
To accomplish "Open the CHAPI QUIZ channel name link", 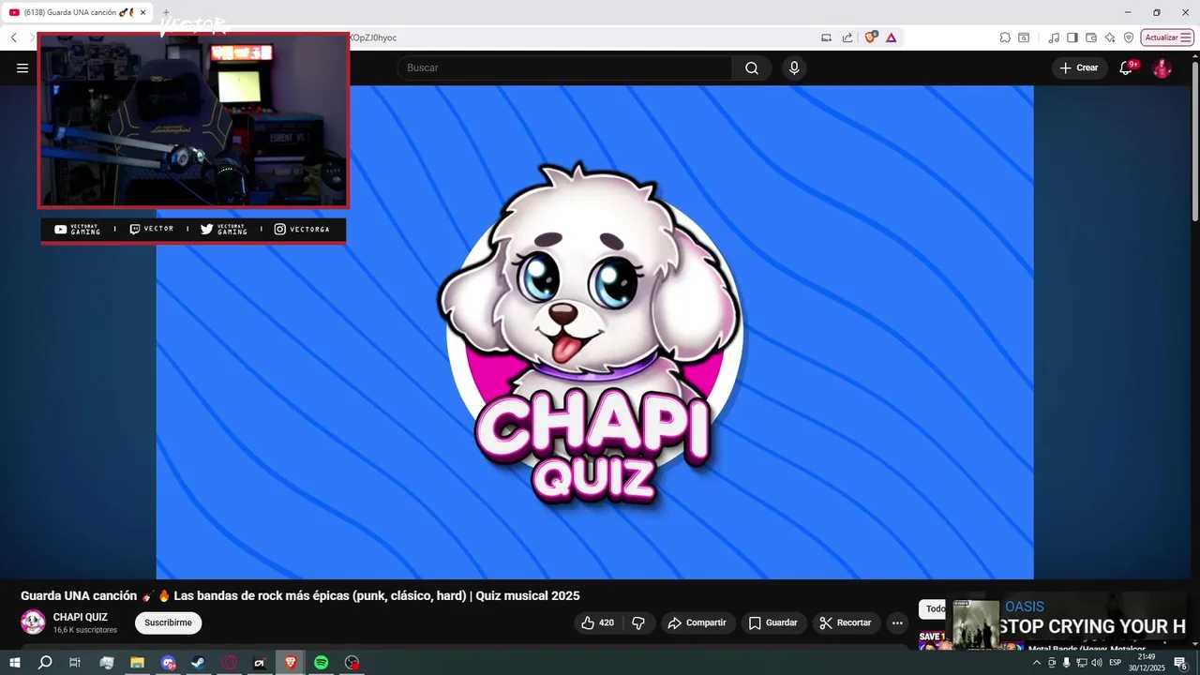I will tap(80, 617).
